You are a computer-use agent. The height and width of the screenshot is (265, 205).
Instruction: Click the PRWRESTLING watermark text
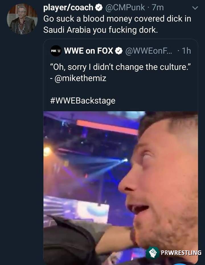(x=181, y=253)
